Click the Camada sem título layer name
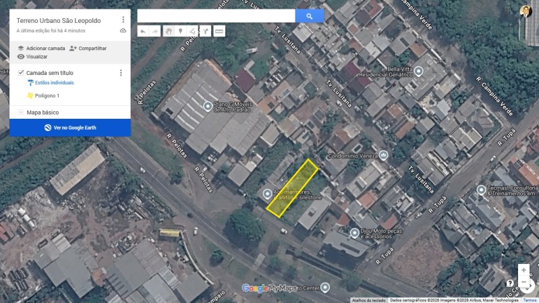 coord(50,73)
